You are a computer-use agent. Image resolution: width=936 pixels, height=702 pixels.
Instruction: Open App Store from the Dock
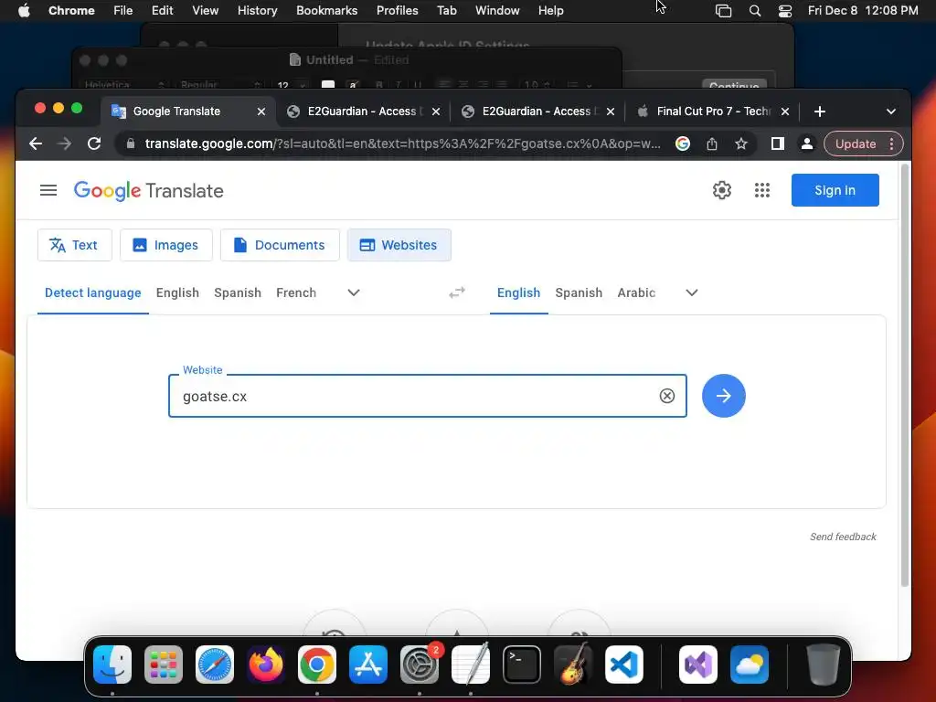pos(368,665)
